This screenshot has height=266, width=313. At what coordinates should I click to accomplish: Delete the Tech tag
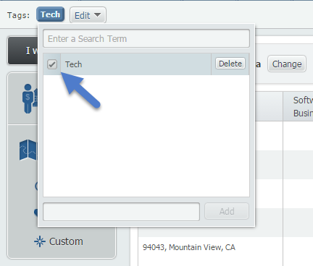pyautogui.click(x=230, y=64)
